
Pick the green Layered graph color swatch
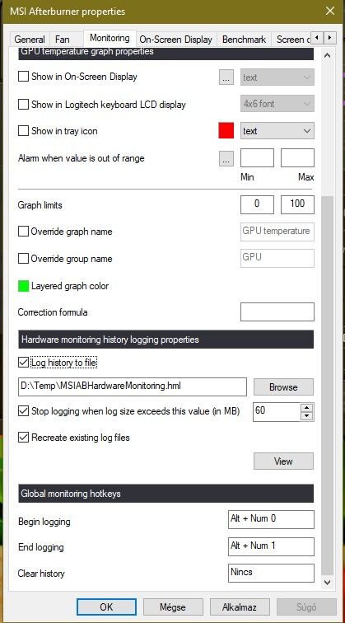(23, 286)
